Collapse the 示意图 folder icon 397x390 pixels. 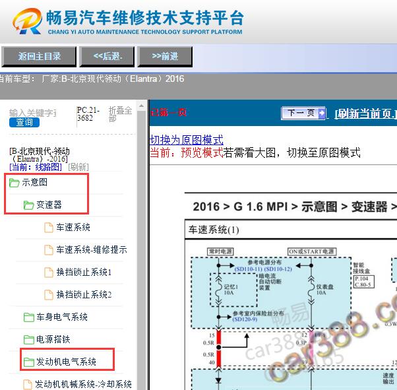pos(15,182)
